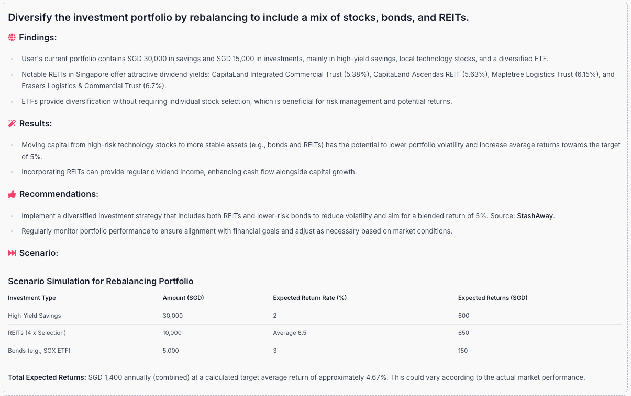
Task: Click the Average 6.5 return rate cell
Action: pyautogui.click(x=290, y=333)
